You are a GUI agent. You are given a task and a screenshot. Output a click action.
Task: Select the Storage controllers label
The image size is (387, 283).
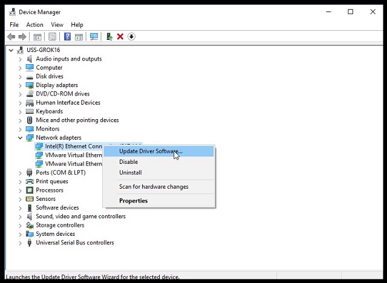tap(60, 225)
